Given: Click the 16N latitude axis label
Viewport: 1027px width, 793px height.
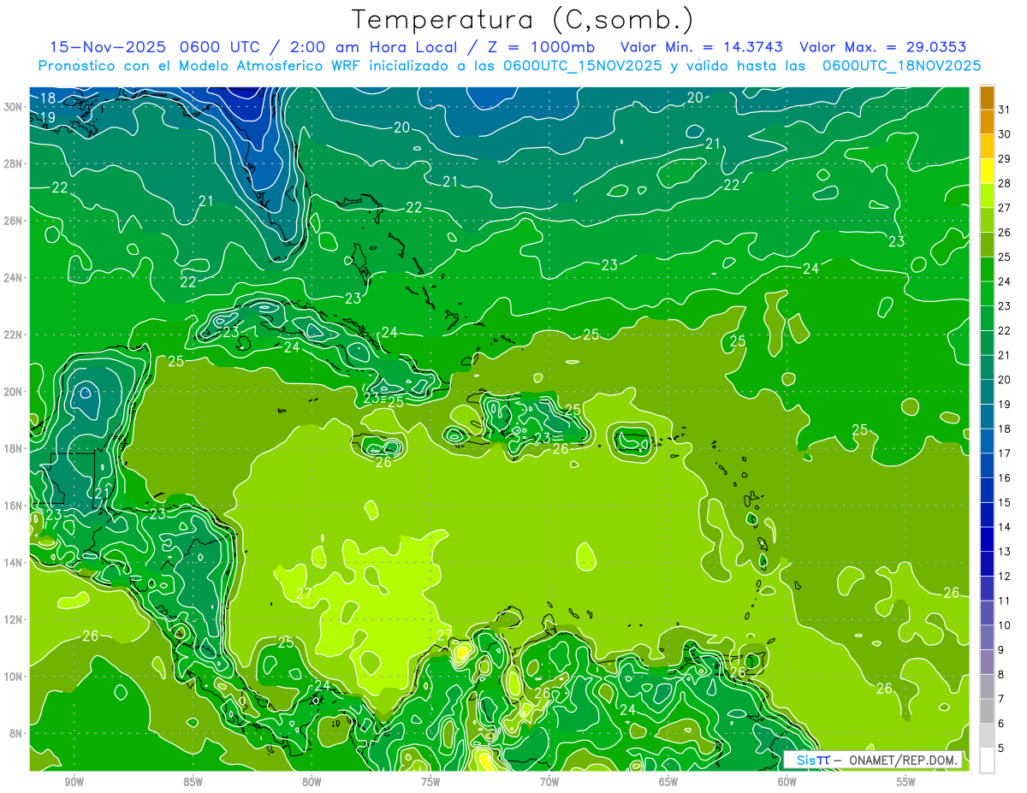Looking at the screenshot, I should pos(12,506).
